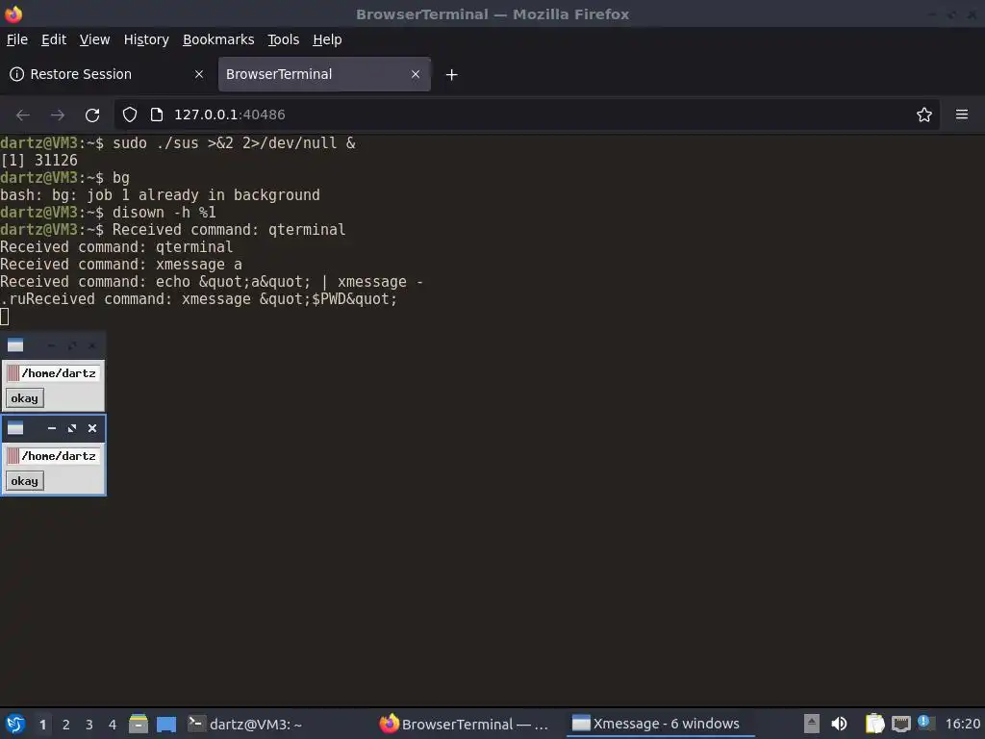Close the focused Xmessage window

click(92, 428)
